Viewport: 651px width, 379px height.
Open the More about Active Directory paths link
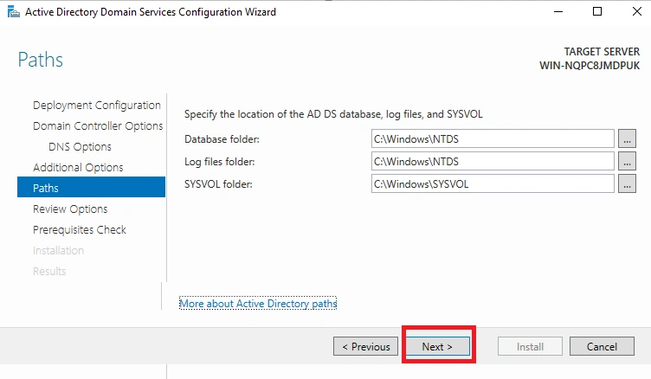click(258, 304)
